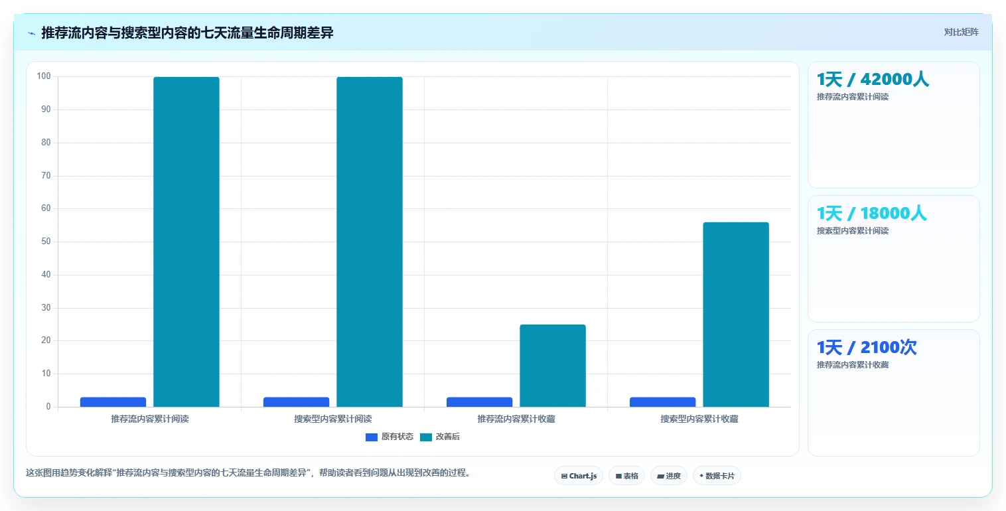Toggle the 原有状态 legend swatch
1006x511 pixels.
click(x=371, y=437)
